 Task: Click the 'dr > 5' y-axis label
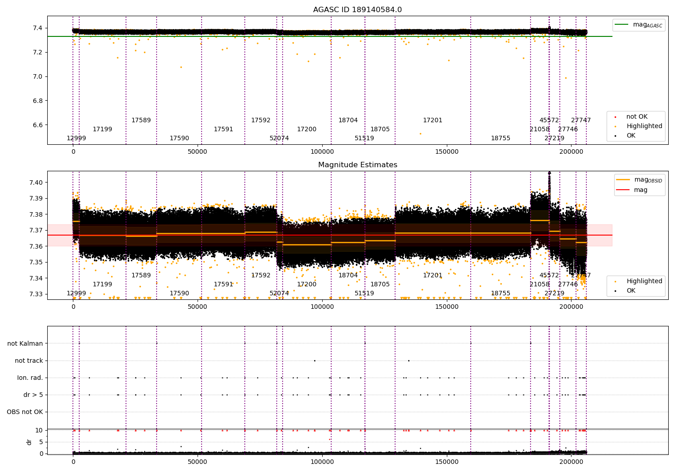pos(33,395)
